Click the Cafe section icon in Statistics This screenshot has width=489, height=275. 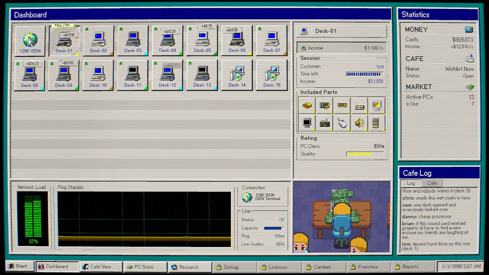470,59
